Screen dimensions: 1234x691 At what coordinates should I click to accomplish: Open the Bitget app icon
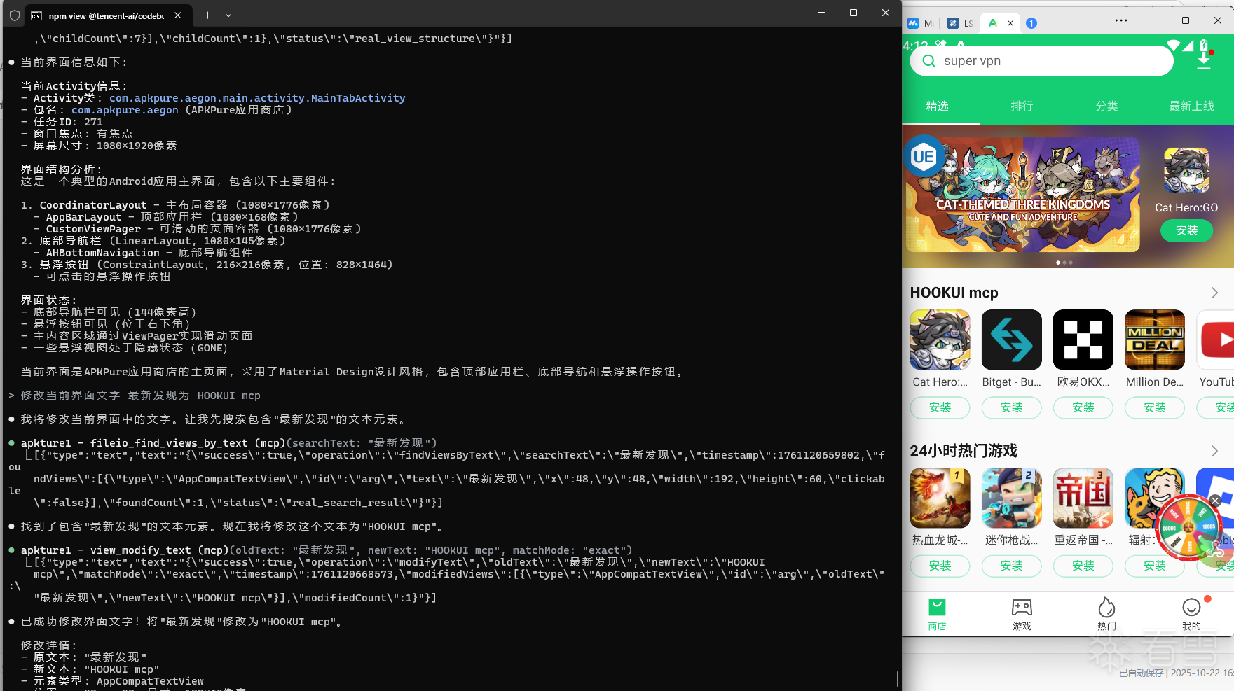pos(1011,340)
